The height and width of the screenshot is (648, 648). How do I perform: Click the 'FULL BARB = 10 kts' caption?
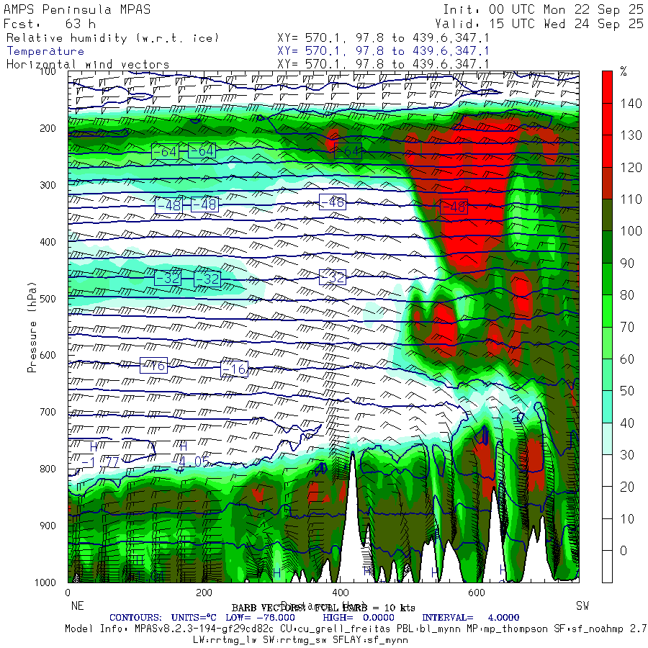point(365,608)
